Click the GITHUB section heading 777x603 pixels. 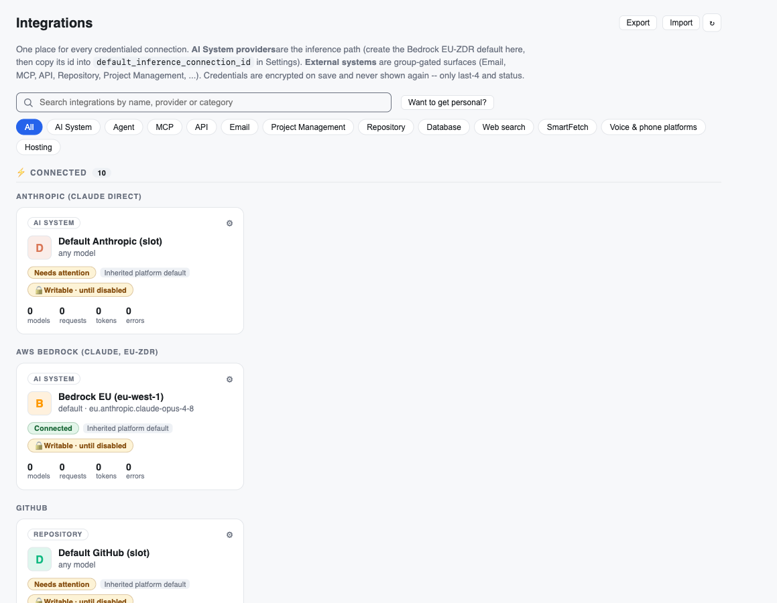[x=32, y=508]
